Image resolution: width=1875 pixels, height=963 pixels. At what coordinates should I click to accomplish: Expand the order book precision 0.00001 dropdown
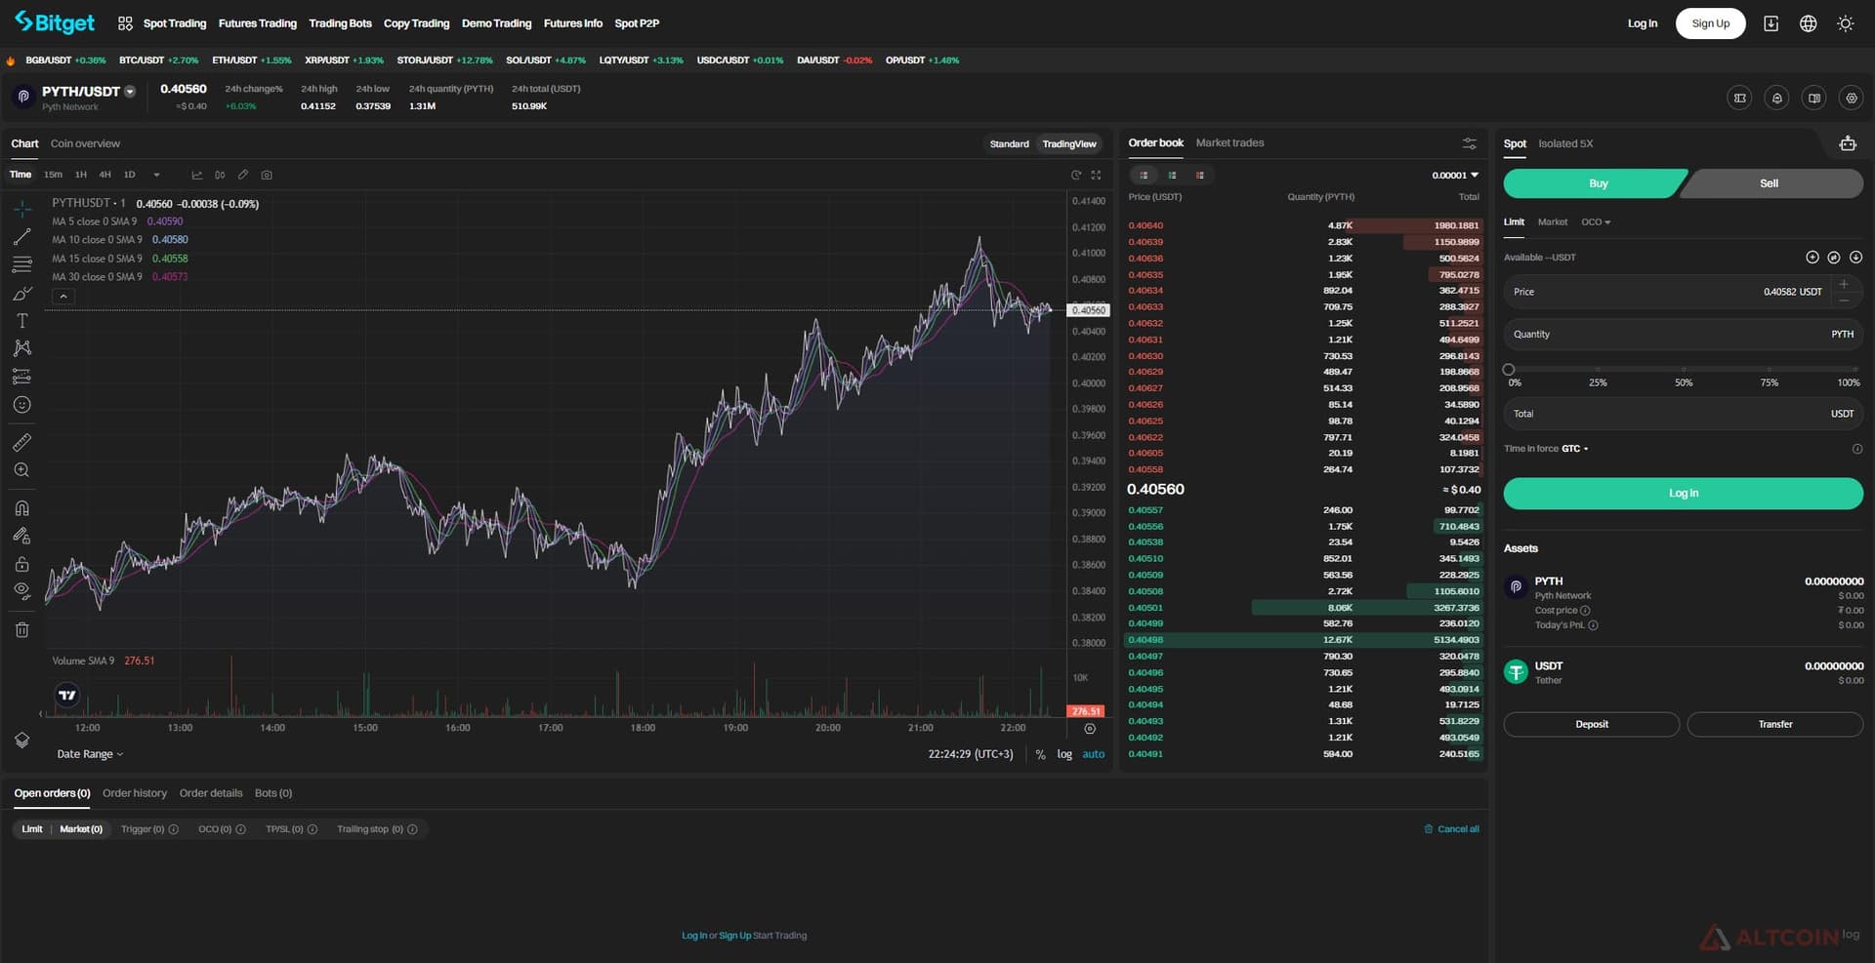click(1455, 176)
